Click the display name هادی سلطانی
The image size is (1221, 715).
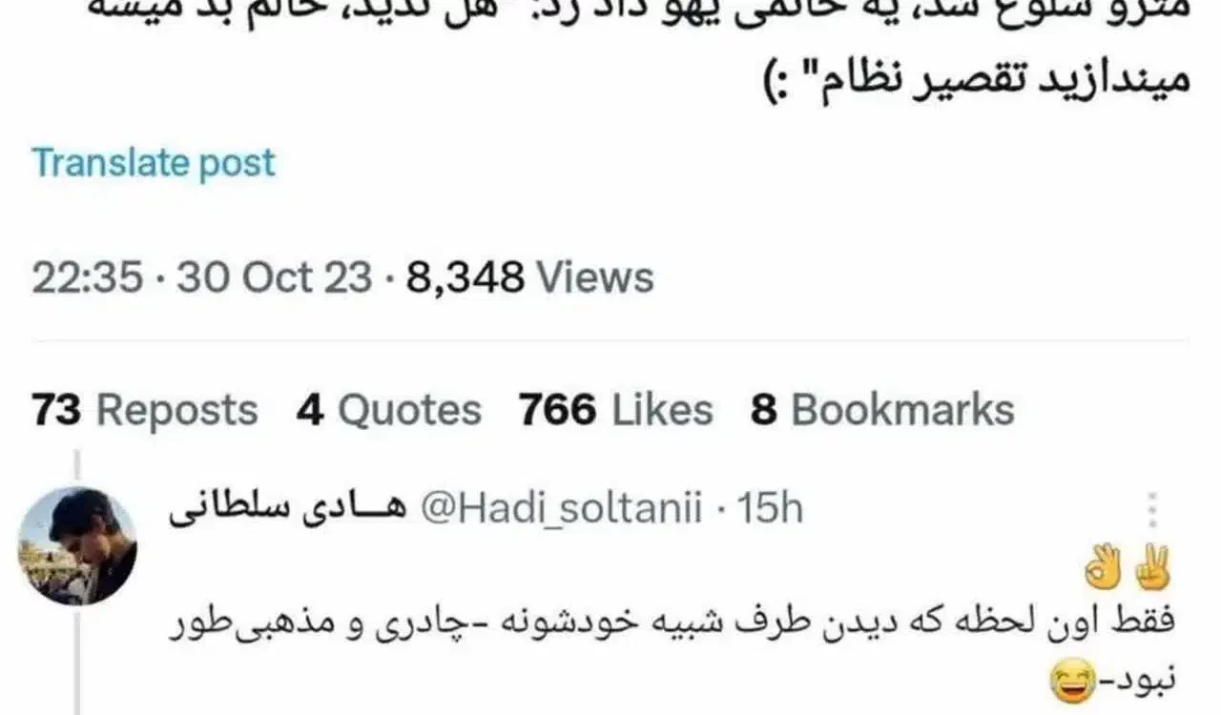pyautogui.click(x=289, y=512)
